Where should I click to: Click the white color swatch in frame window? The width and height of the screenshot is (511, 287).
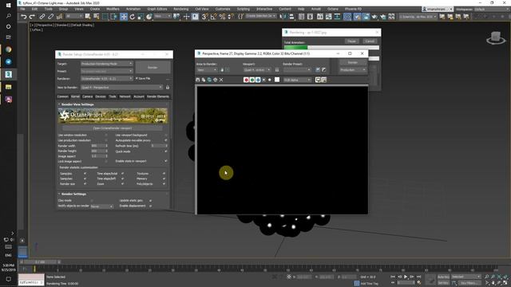coord(277,80)
